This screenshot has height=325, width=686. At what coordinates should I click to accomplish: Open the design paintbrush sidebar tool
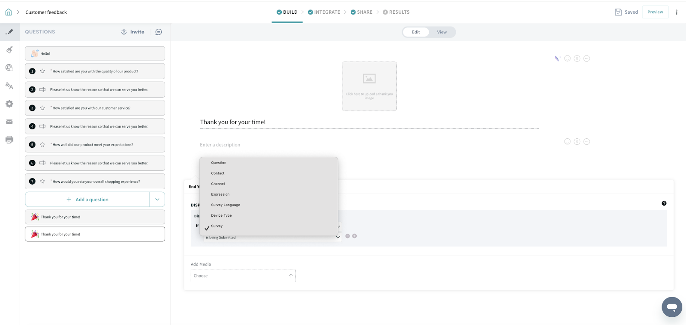tap(9, 50)
